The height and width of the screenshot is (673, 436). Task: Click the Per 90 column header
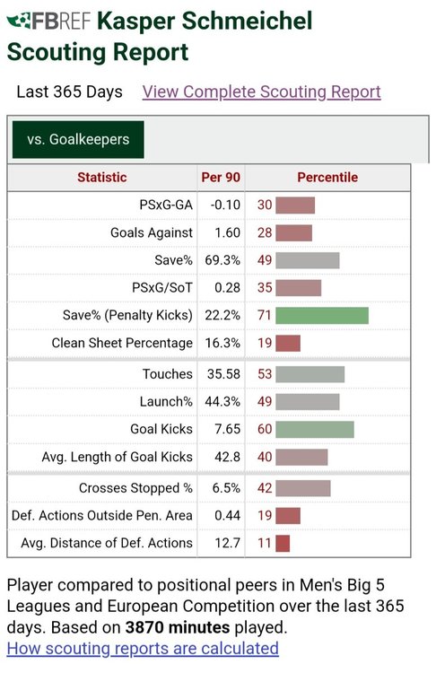pyautogui.click(x=221, y=178)
